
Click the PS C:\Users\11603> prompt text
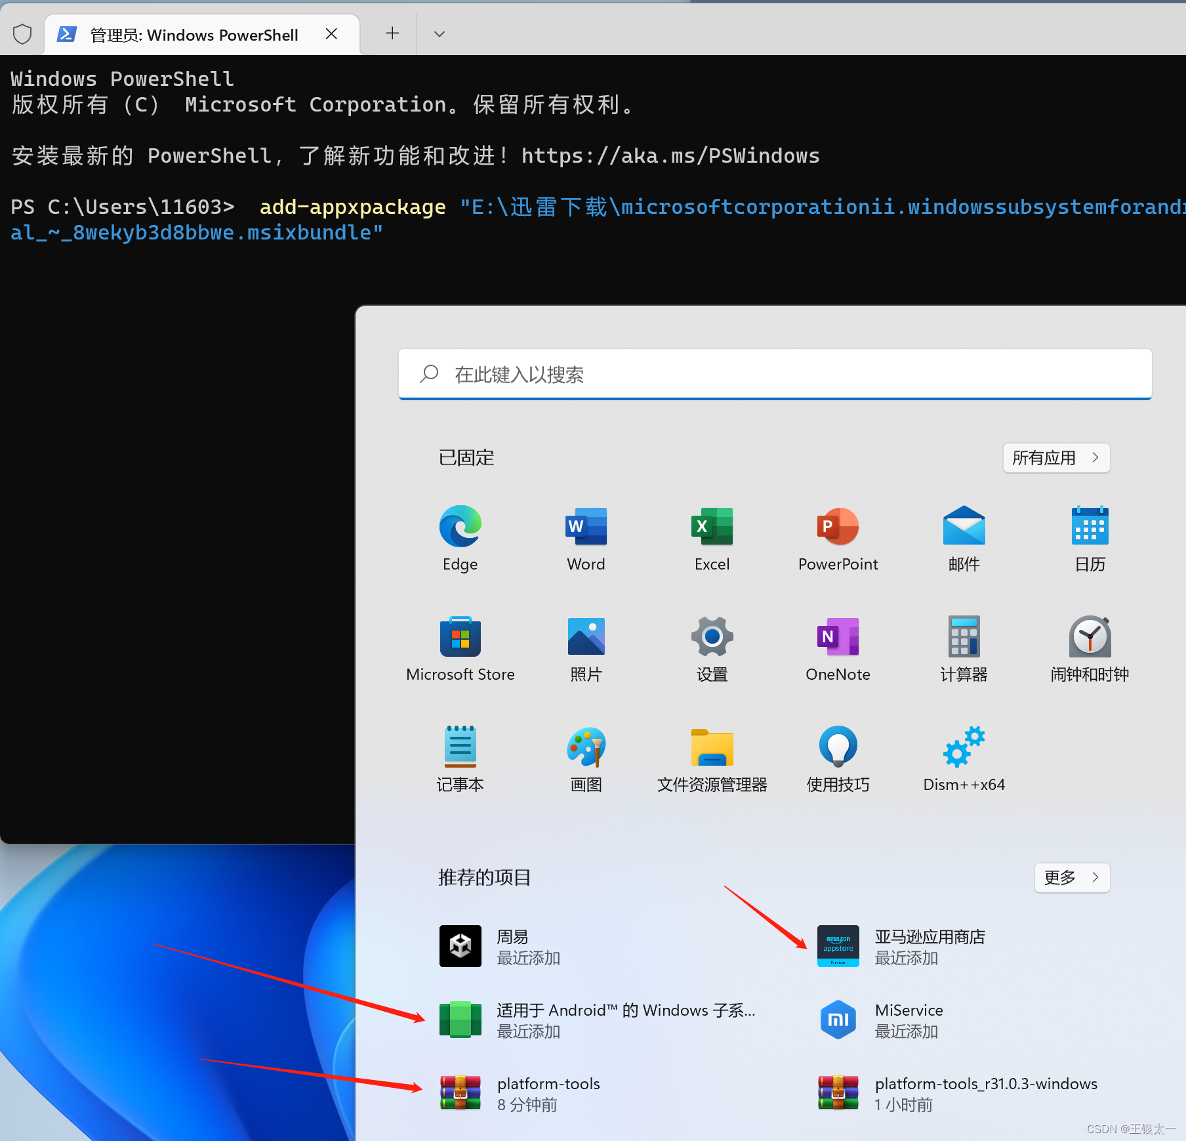pos(123,207)
